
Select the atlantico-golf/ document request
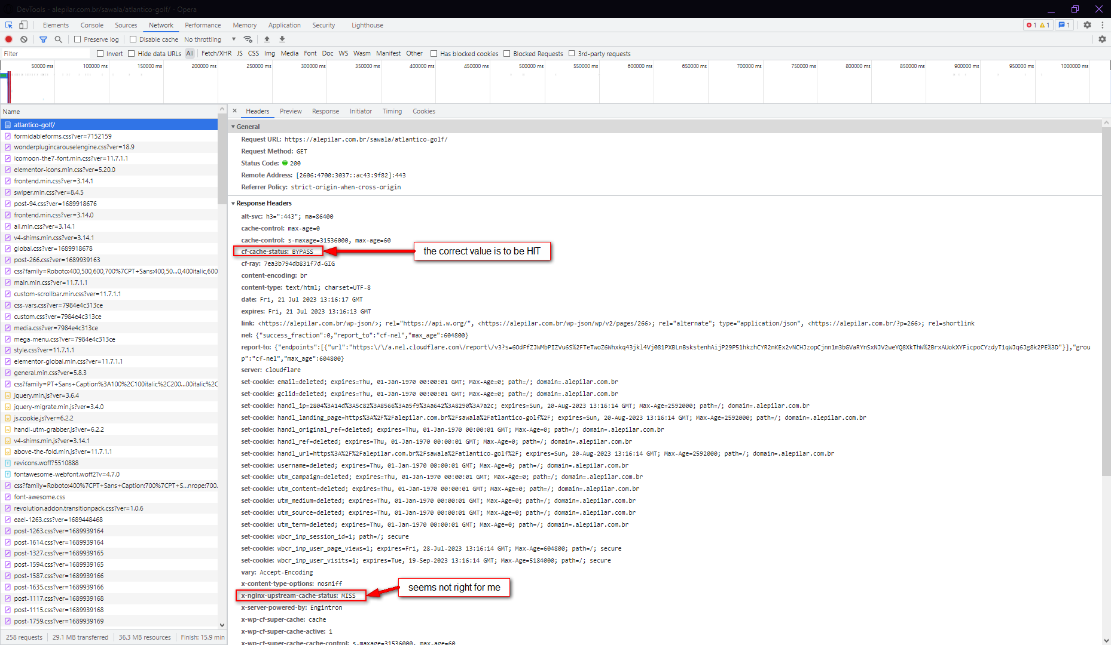tap(109, 125)
